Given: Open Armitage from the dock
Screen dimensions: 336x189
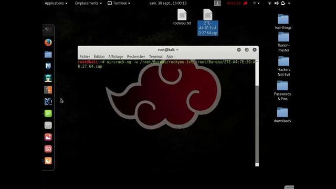Looking at the screenshot, I should 48,78.
